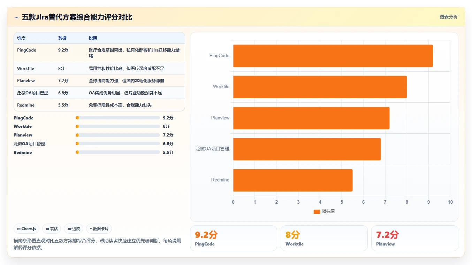Open the 8分 Worktile data card

pyautogui.click(x=324, y=238)
